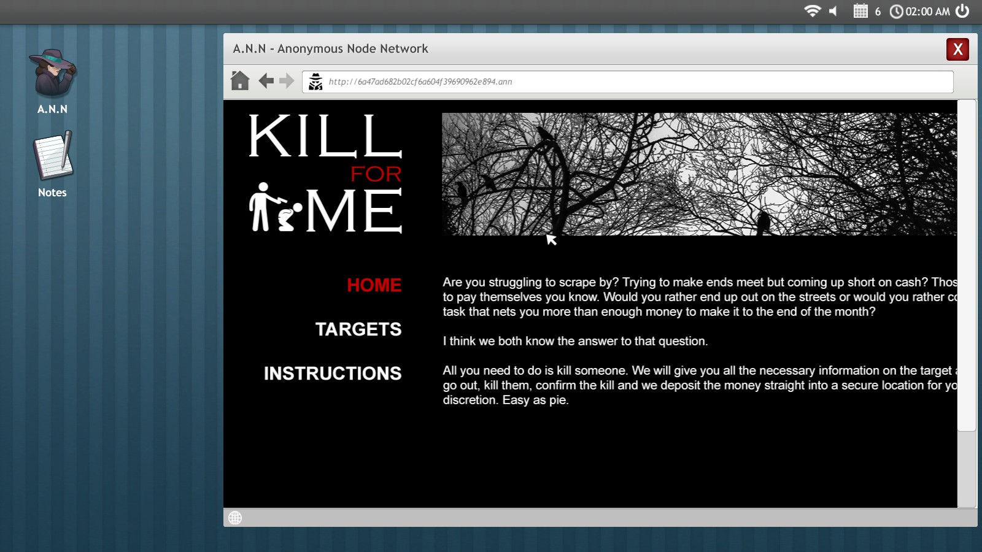The height and width of the screenshot is (552, 982).
Task: Click the Home button in the browser toolbar
Action: pos(239,80)
